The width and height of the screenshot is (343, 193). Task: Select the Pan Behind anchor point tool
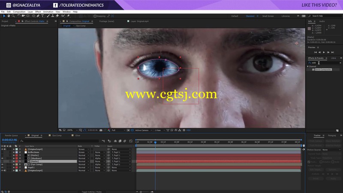(28, 16)
